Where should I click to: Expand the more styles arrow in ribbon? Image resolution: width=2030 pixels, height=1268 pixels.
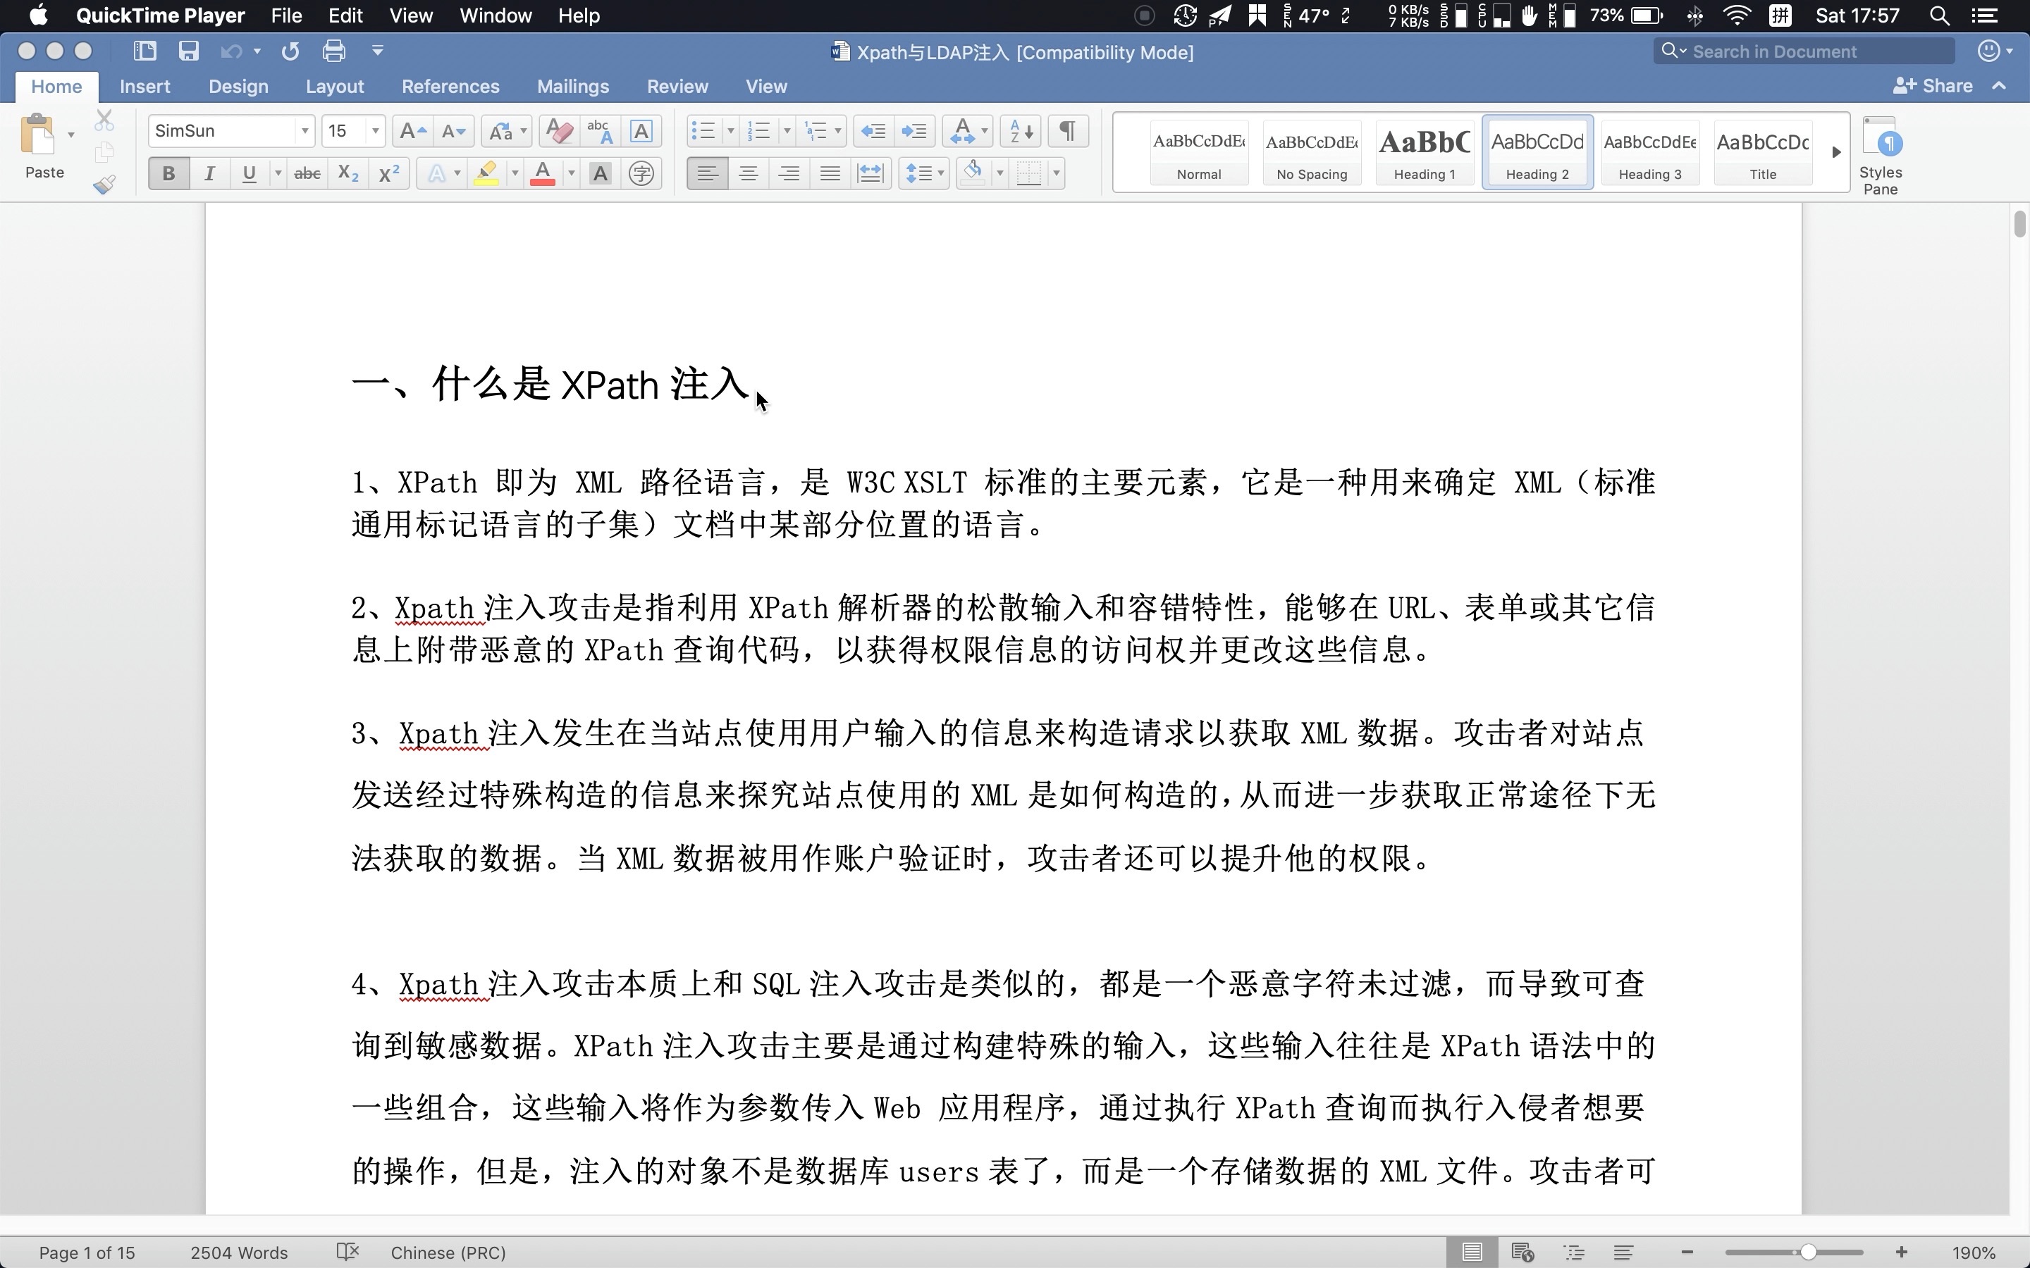(x=1835, y=152)
